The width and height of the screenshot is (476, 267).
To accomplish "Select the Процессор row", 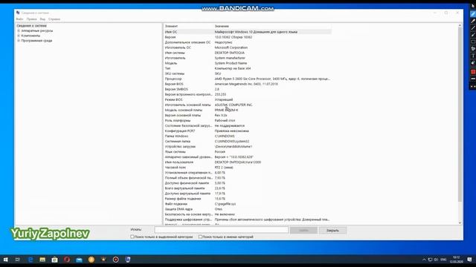I will click(x=248, y=79).
